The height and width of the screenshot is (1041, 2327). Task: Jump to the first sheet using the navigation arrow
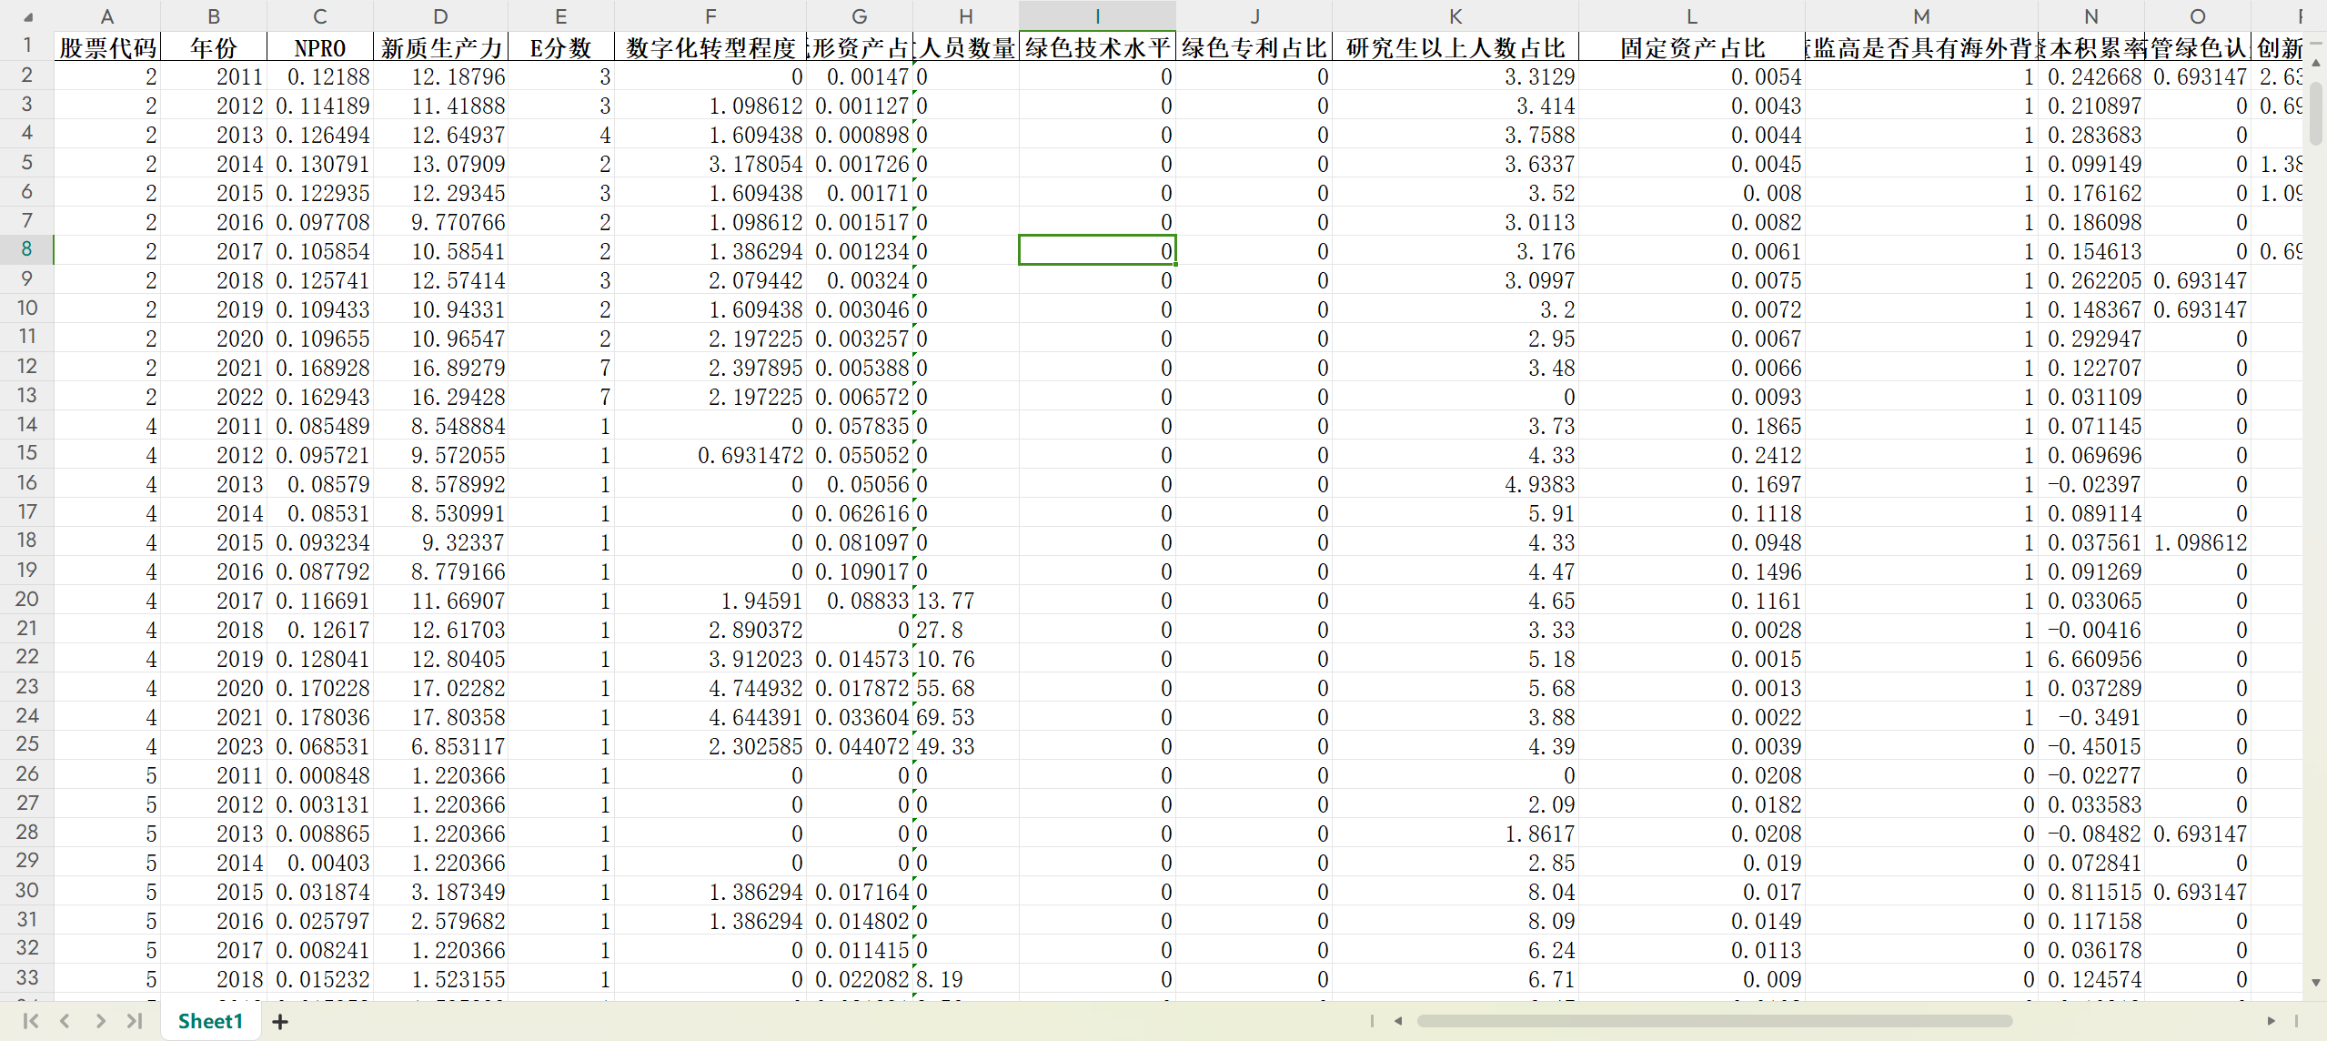pos(30,1021)
